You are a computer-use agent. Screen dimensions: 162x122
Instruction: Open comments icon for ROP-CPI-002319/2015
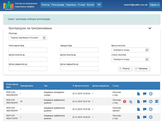(x=145, y=102)
